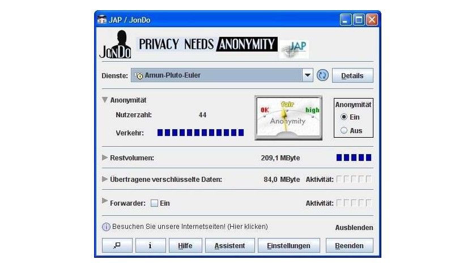Image resolution: width=476 pixels, height=268 pixels.
Task: Click the 209,1 MByte value
Action: (280, 158)
